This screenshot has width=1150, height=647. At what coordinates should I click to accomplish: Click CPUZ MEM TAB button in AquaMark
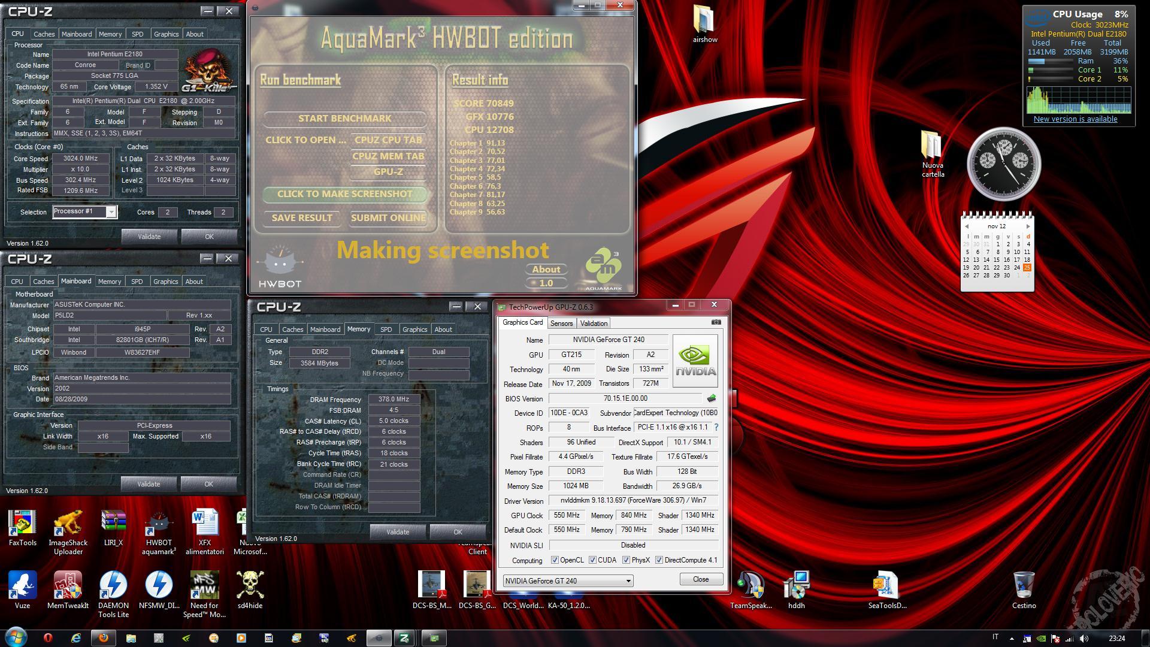[388, 156]
